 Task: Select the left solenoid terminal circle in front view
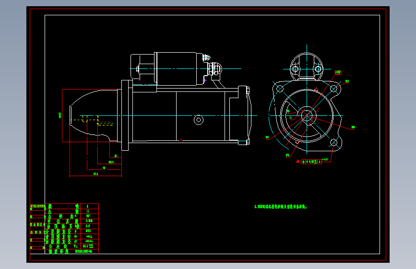click(295, 69)
